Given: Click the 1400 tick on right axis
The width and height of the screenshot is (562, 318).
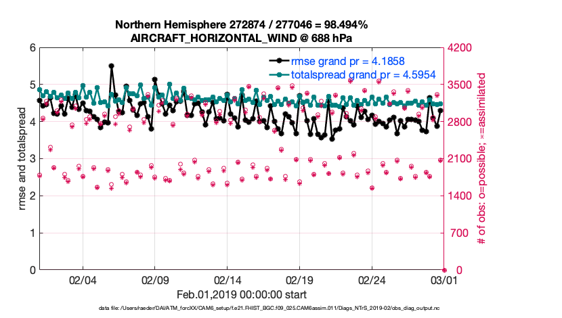Looking at the screenshot, I should coord(462,196).
